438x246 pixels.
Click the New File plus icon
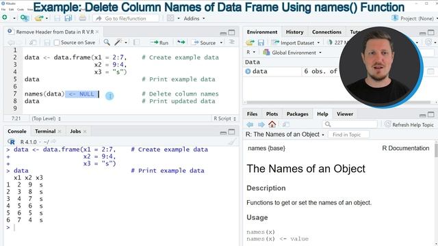pyautogui.click(x=5, y=18)
